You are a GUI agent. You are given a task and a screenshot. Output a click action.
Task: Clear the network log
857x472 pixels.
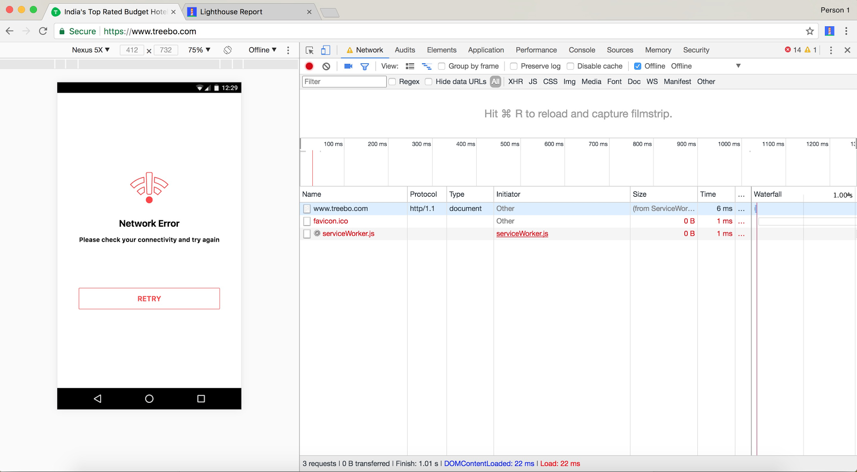coord(326,66)
